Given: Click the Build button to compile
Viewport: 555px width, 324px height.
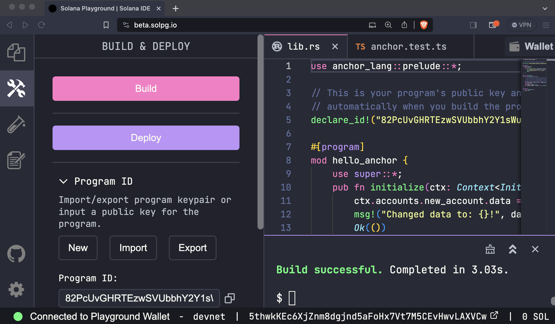Looking at the screenshot, I should click(x=146, y=88).
